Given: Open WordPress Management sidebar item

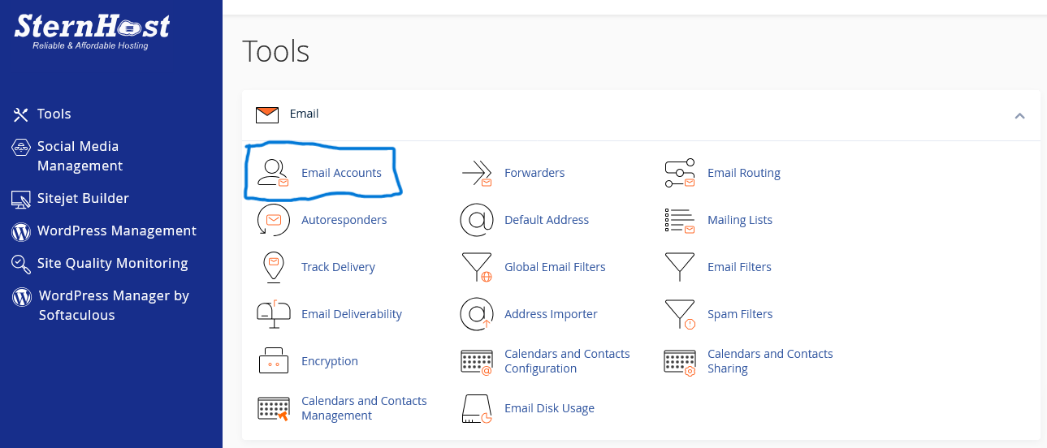Looking at the screenshot, I should point(116,231).
